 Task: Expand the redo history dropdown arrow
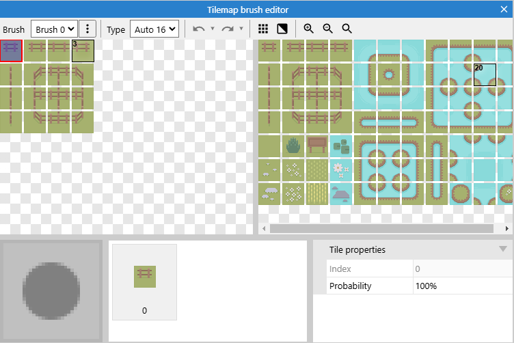pyautogui.click(x=241, y=29)
